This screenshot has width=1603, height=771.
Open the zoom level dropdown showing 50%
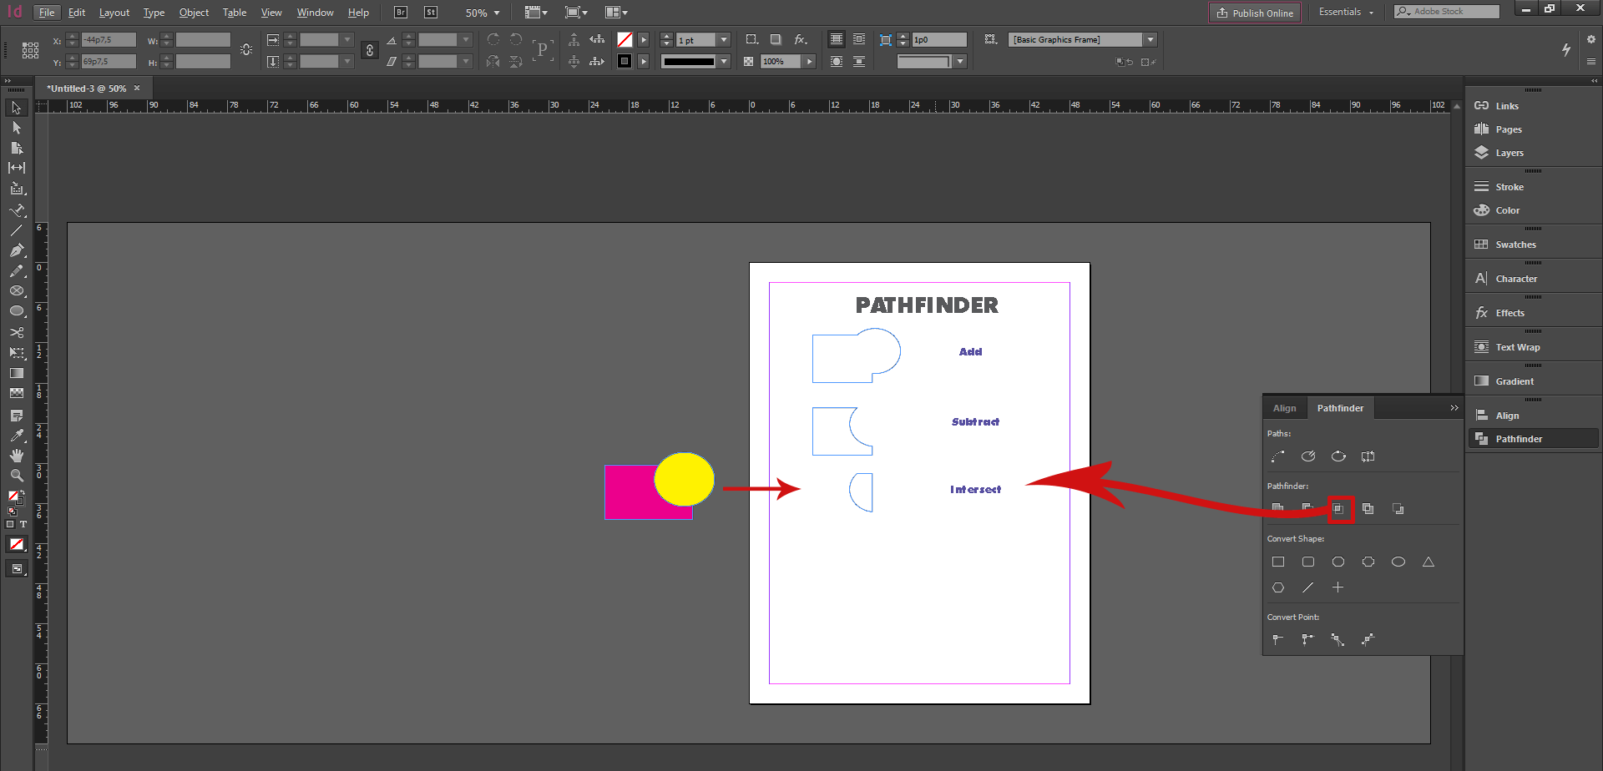[497, 13]
